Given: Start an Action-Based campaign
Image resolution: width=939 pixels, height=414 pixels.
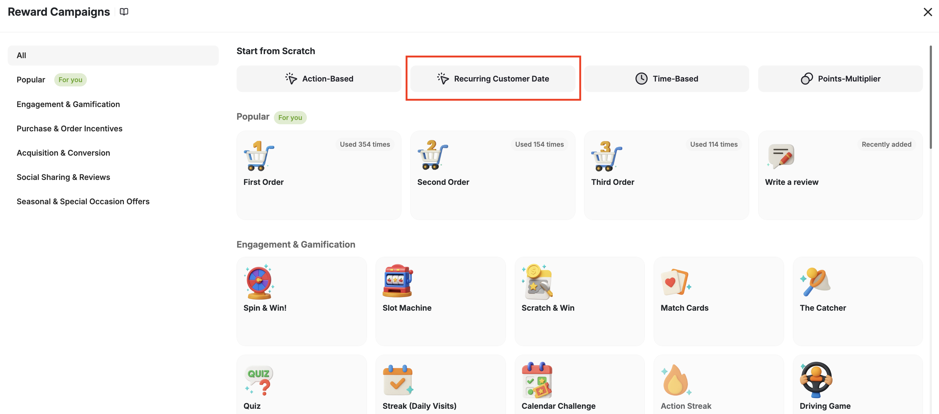Looking at the screenshot, I should coord(319,78).
